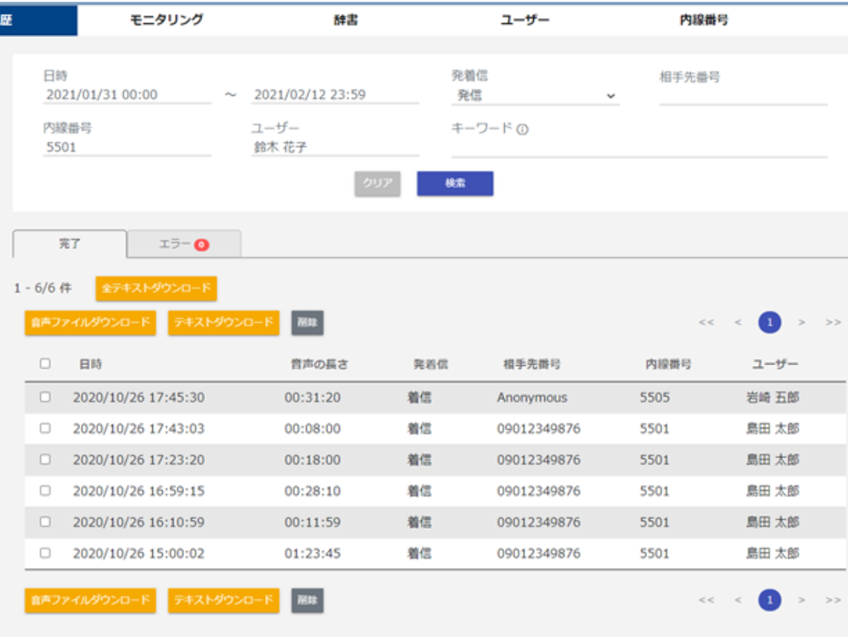Click the 内線番号 field showing 5501

(x=127, y=147)
